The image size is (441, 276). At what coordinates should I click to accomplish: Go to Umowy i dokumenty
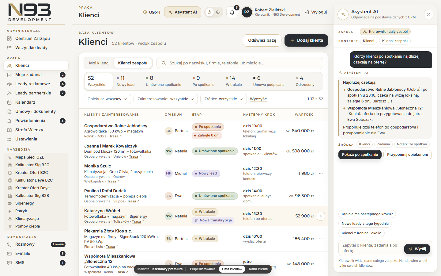36,112
